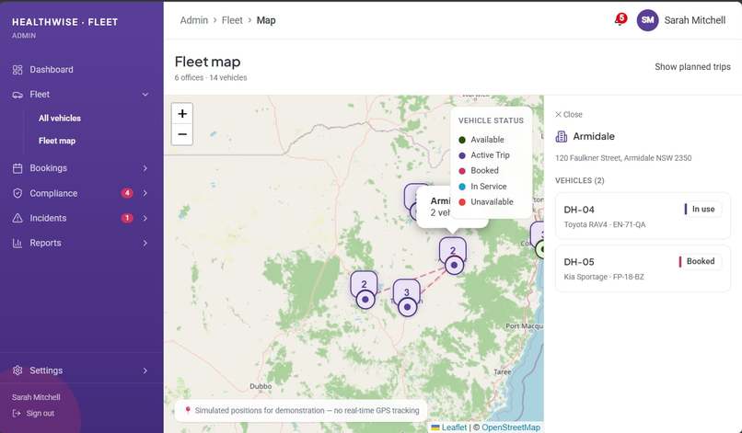Click the Bookings calendar icon
Image resolution: width=742 pixels, height=433 pixels.
17,168
